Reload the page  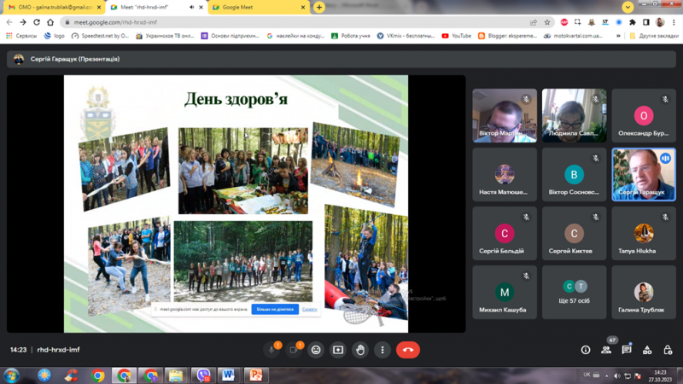pyautogui.click(x=37, y=22)
